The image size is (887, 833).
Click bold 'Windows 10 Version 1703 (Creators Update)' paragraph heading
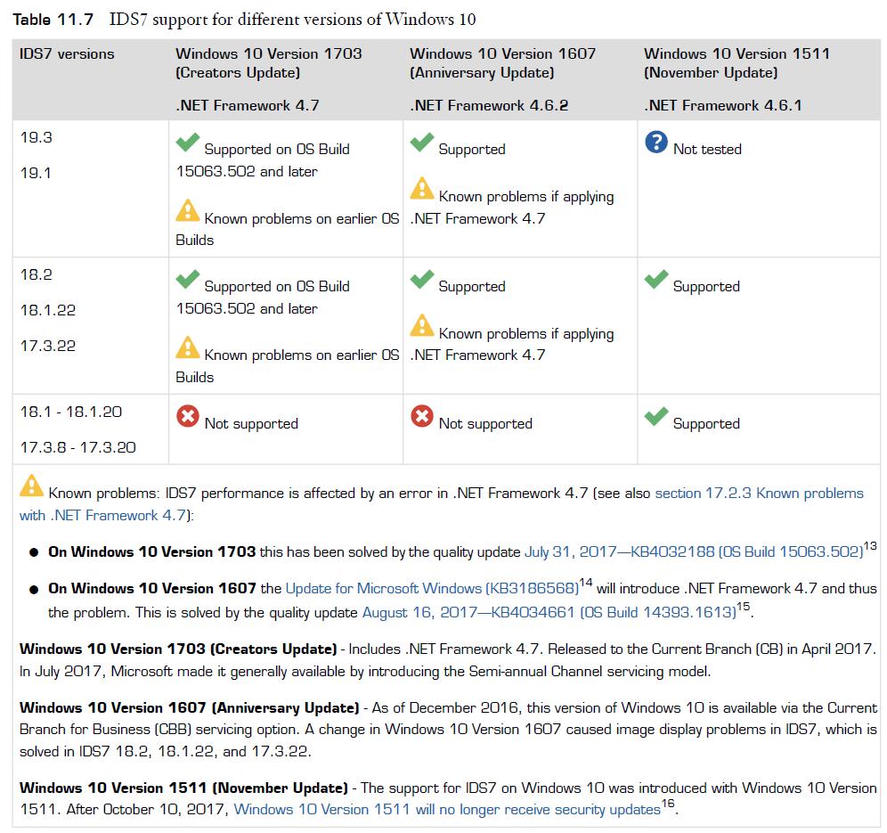pos(178,649)
